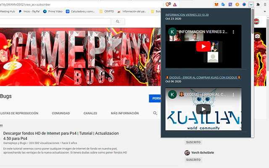The width and height of the screenshot is (269, 168).
Task: Open Brave Rewards triangle icon
Action: [x=175, y=5]
